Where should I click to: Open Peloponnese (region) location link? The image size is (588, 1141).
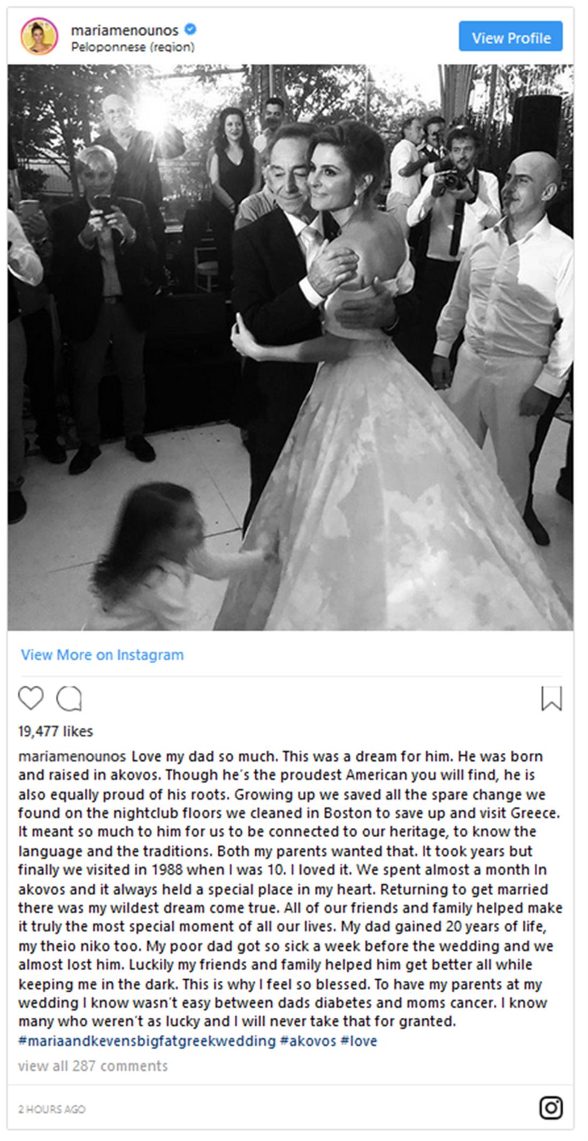(x=133, y=48)
